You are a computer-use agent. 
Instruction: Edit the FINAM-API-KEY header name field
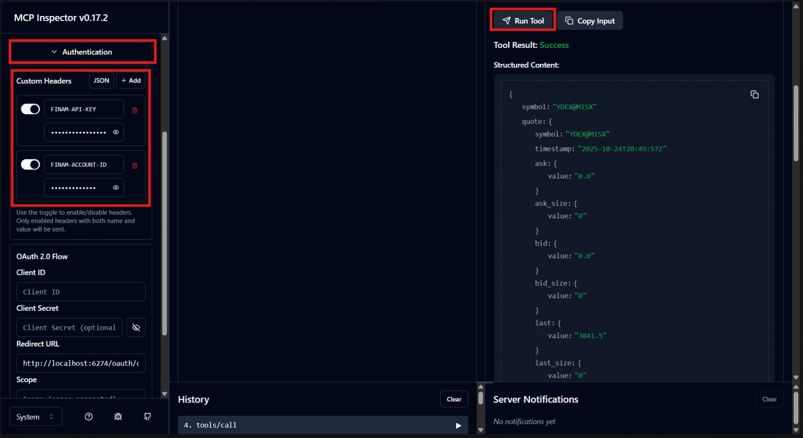[84, 109]
